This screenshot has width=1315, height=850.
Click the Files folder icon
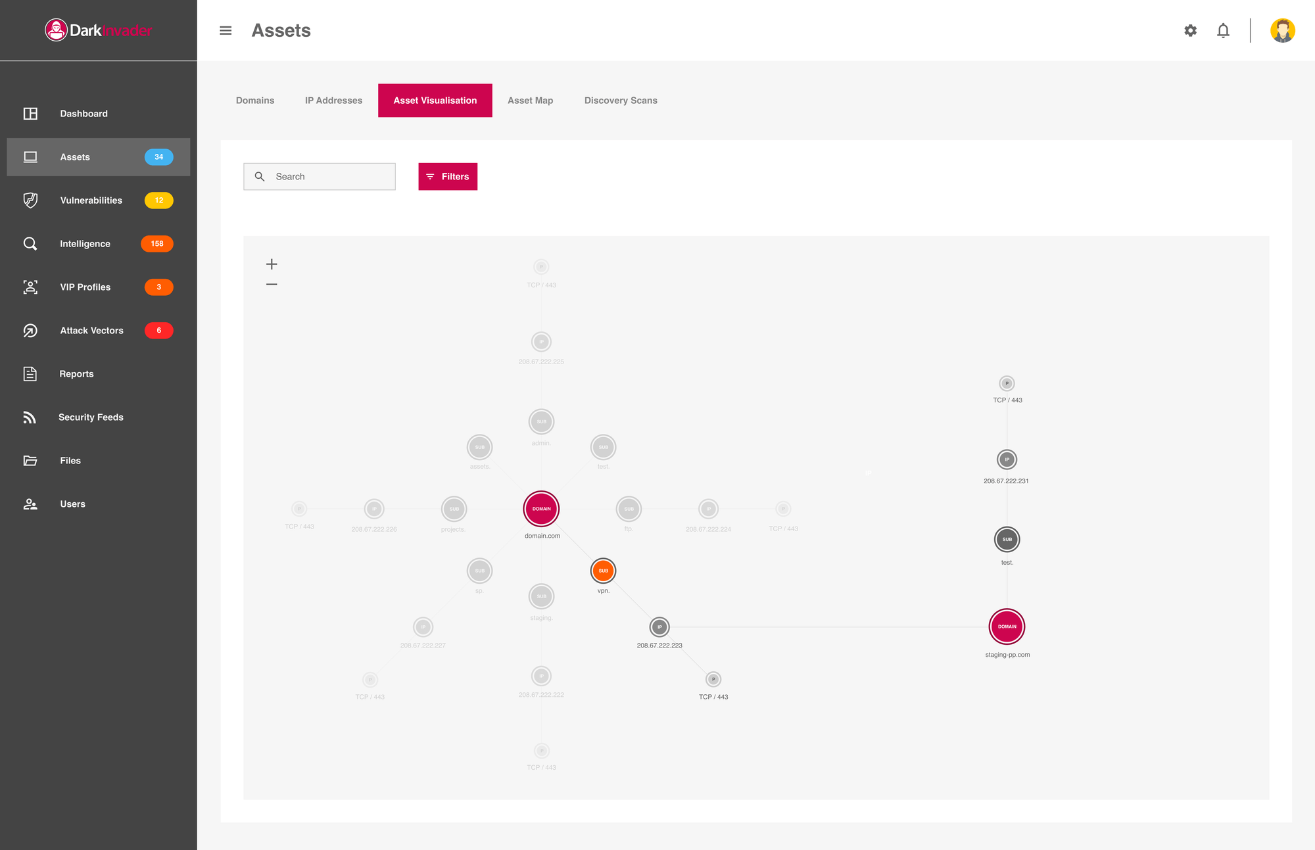tap(30, 461)
